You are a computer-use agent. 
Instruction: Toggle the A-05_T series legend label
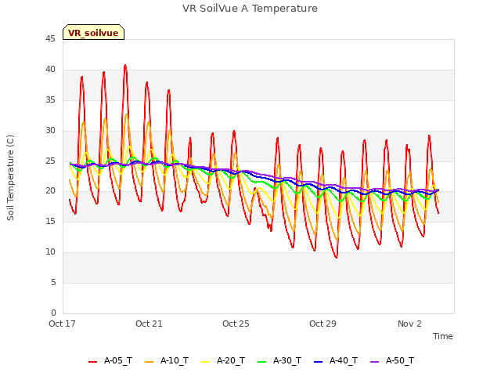[118, 361]
